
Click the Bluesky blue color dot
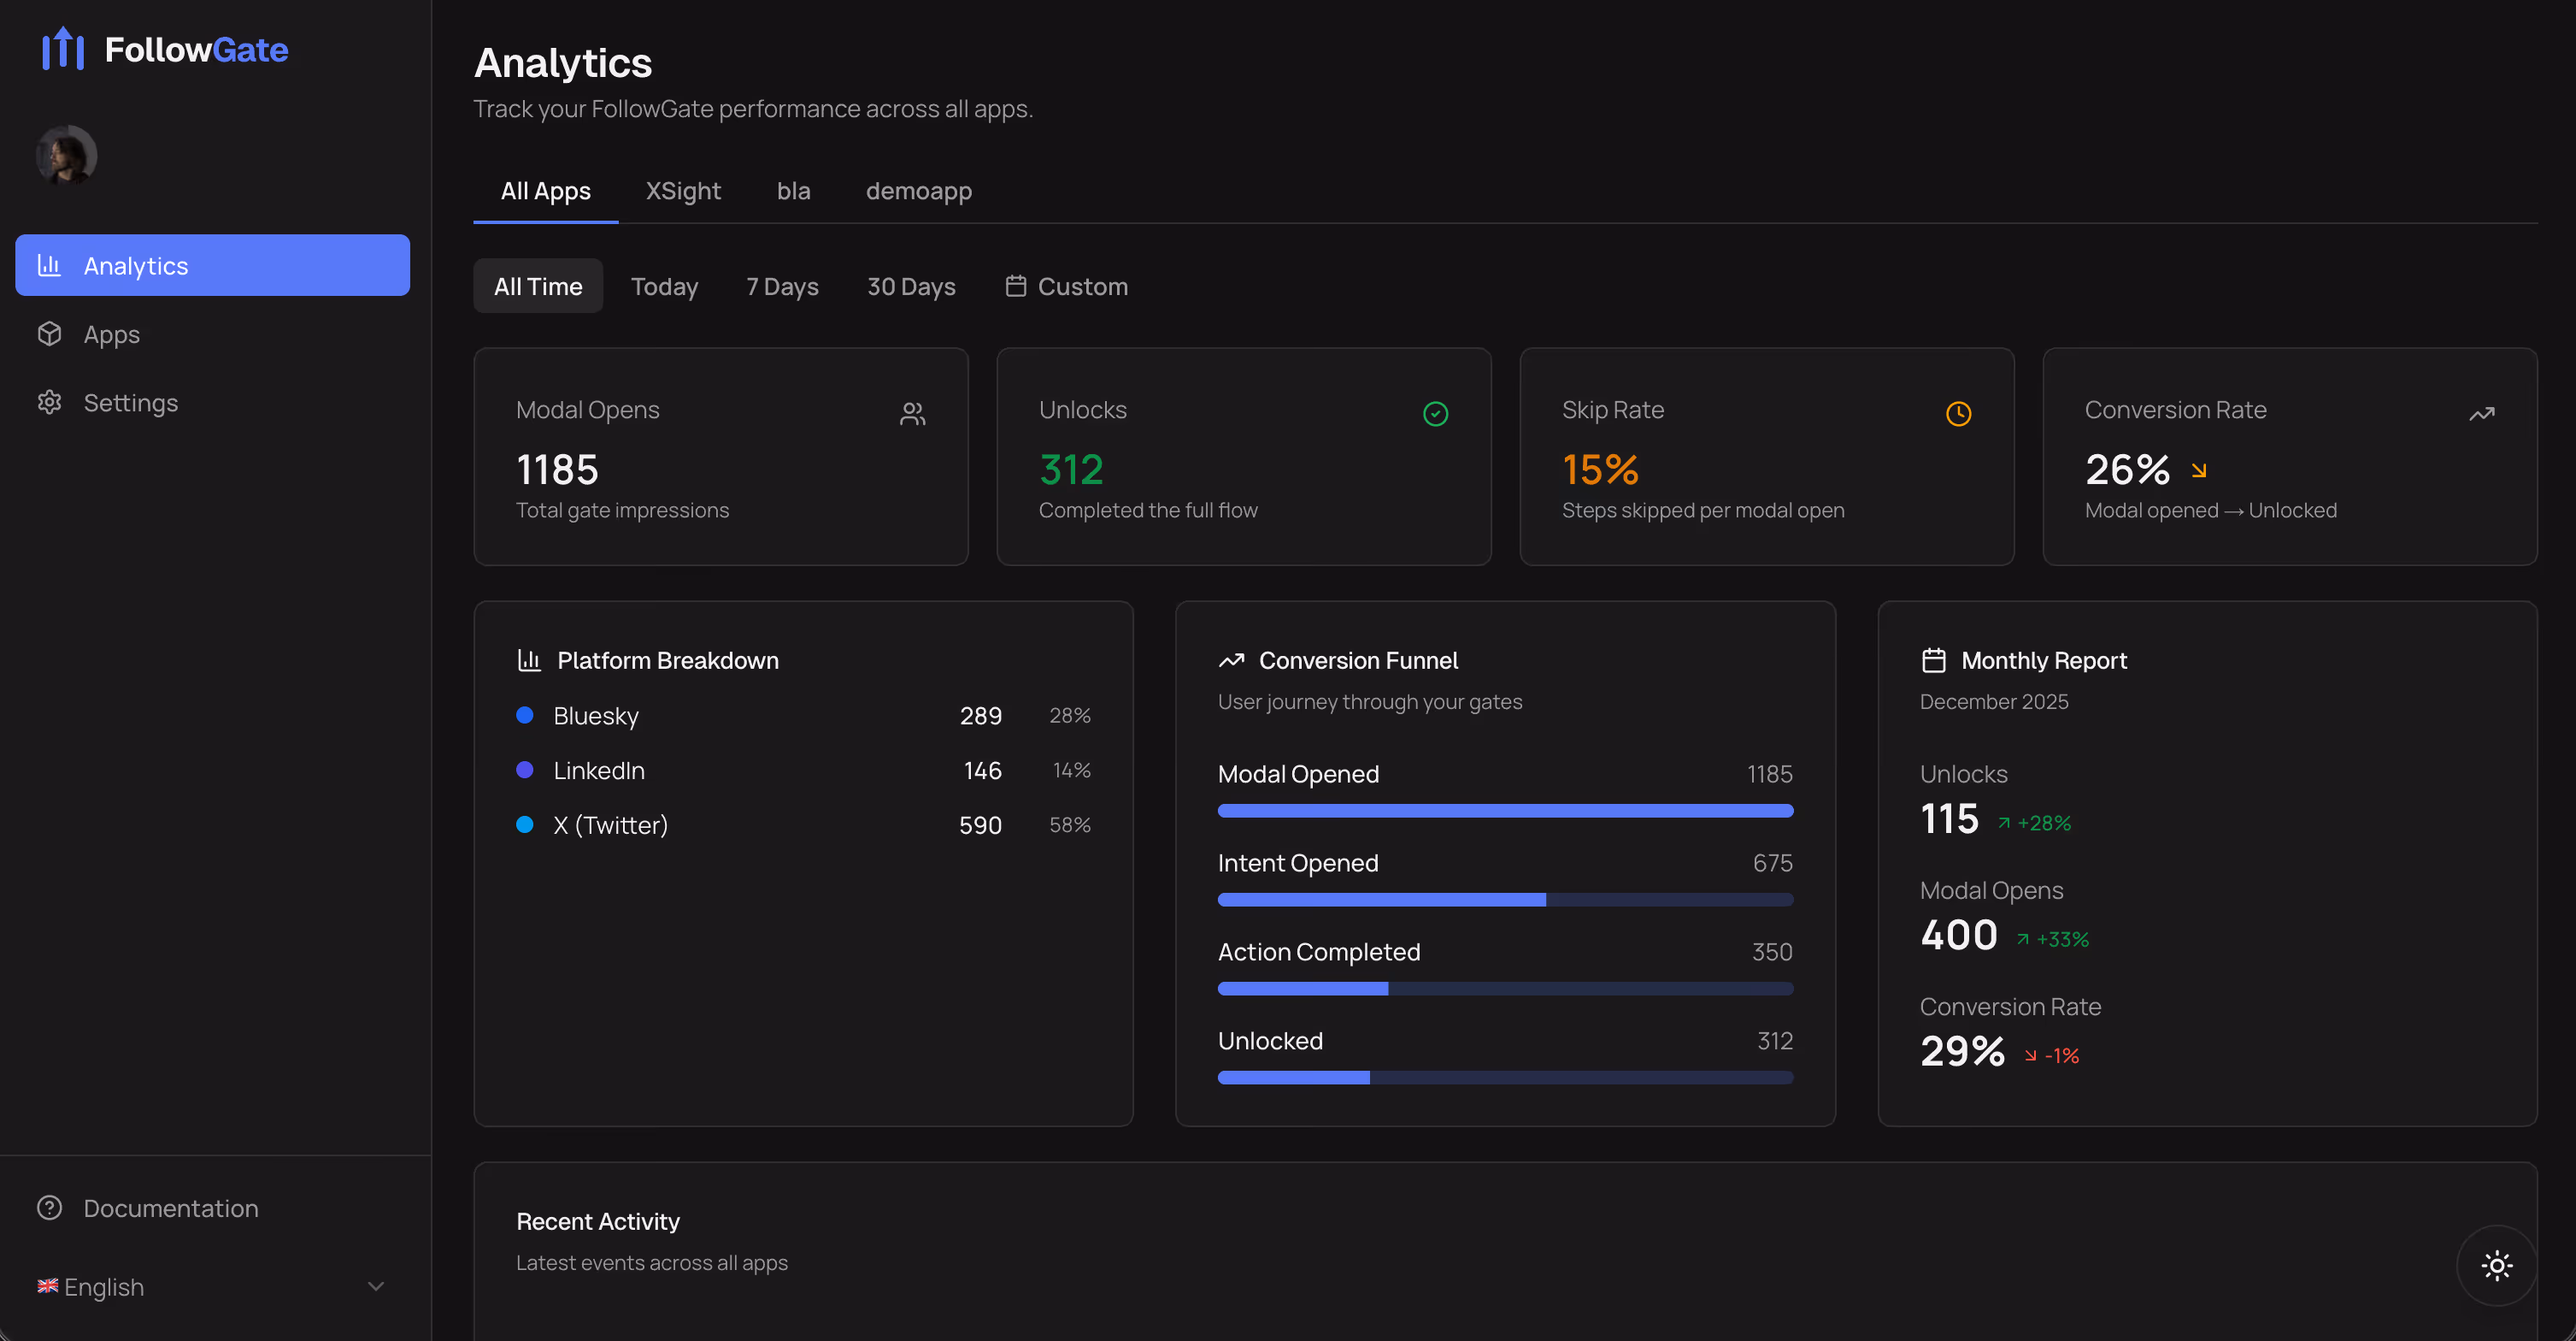[x=524, y=716]
